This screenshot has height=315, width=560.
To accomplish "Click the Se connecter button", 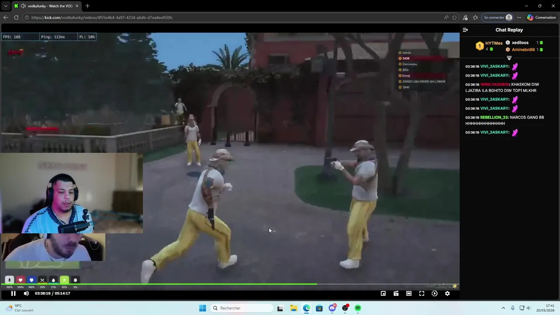I will coord(497,17).
